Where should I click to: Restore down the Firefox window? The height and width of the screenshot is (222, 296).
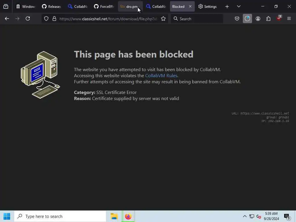point(276,6)
